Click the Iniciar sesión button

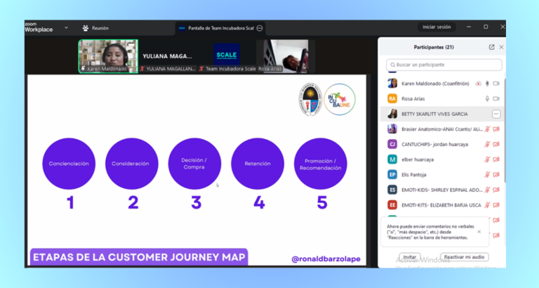pyautogui.click(x=436, y=27)
